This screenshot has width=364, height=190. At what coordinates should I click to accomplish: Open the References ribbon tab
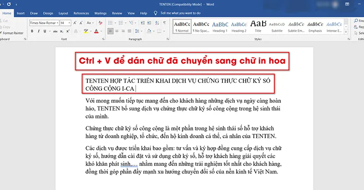[81, 13]
